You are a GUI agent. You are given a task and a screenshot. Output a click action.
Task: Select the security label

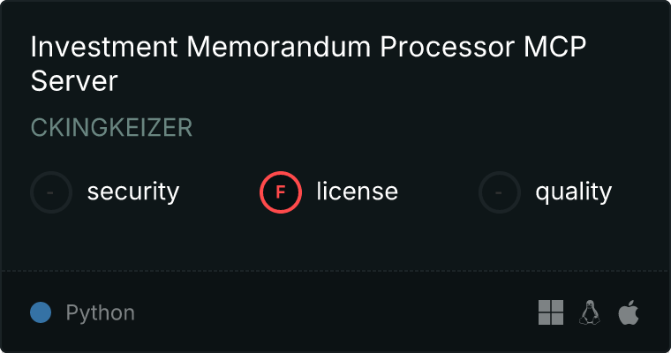coord(133,192)
